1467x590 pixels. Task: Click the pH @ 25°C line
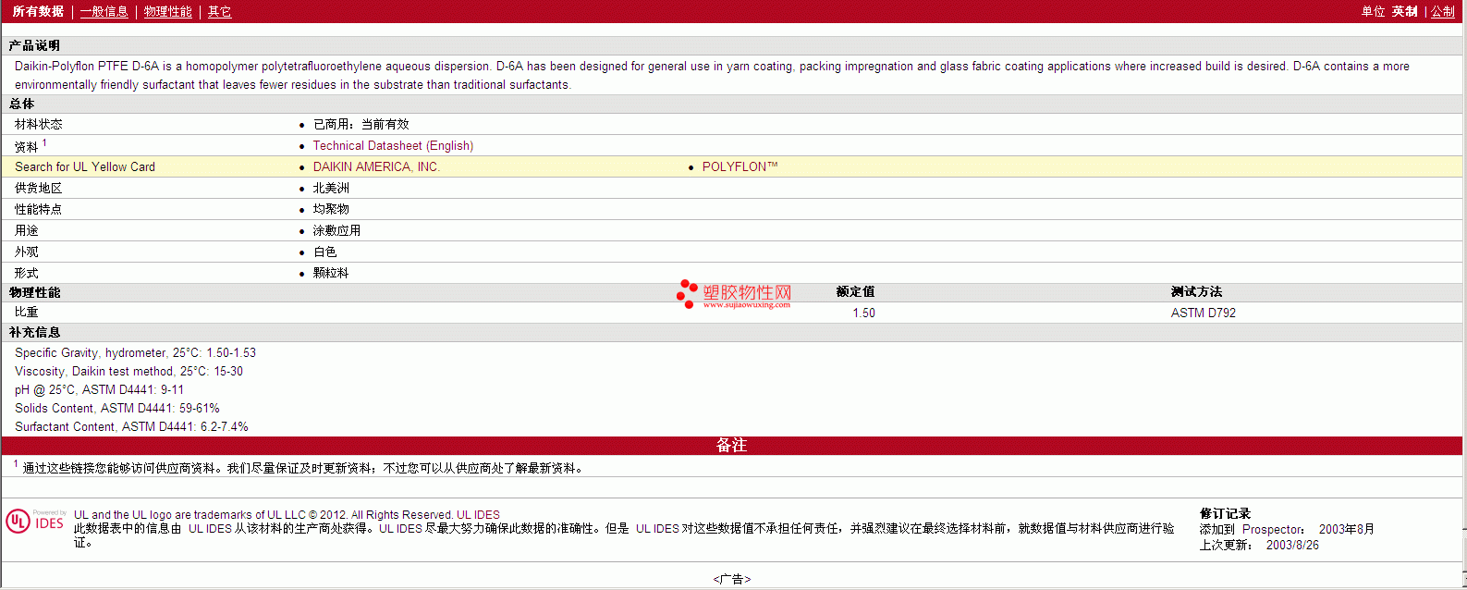click(99, 390)
